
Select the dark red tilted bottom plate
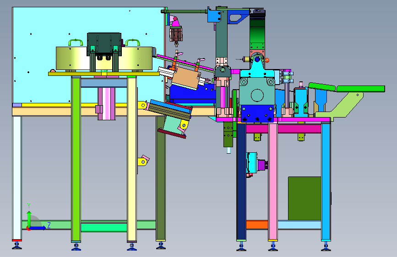click(172, 134)
